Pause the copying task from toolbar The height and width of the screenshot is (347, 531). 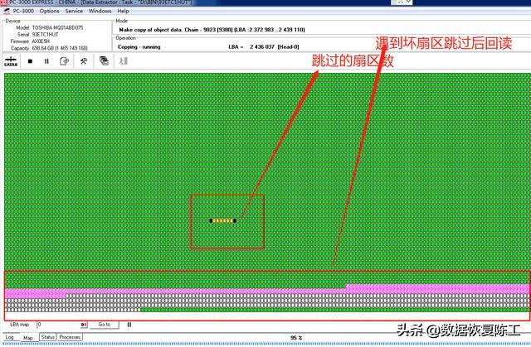tap(48, 60)
